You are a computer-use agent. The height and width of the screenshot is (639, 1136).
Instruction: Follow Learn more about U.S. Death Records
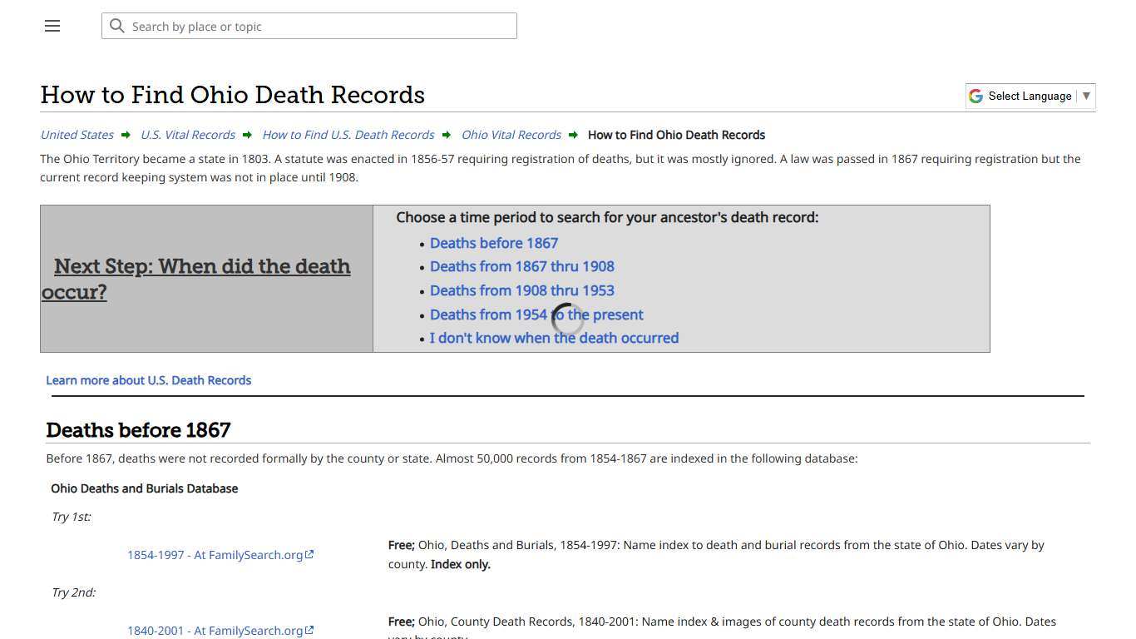148,380
